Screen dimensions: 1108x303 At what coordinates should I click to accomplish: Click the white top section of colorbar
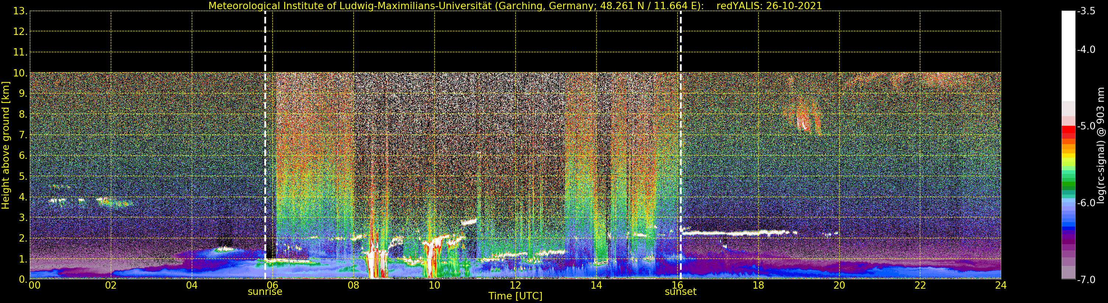pos(1068,56)
